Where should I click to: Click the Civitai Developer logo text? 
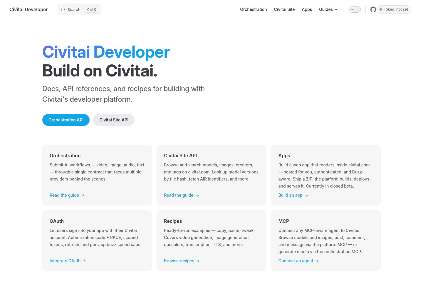(28, 9)
